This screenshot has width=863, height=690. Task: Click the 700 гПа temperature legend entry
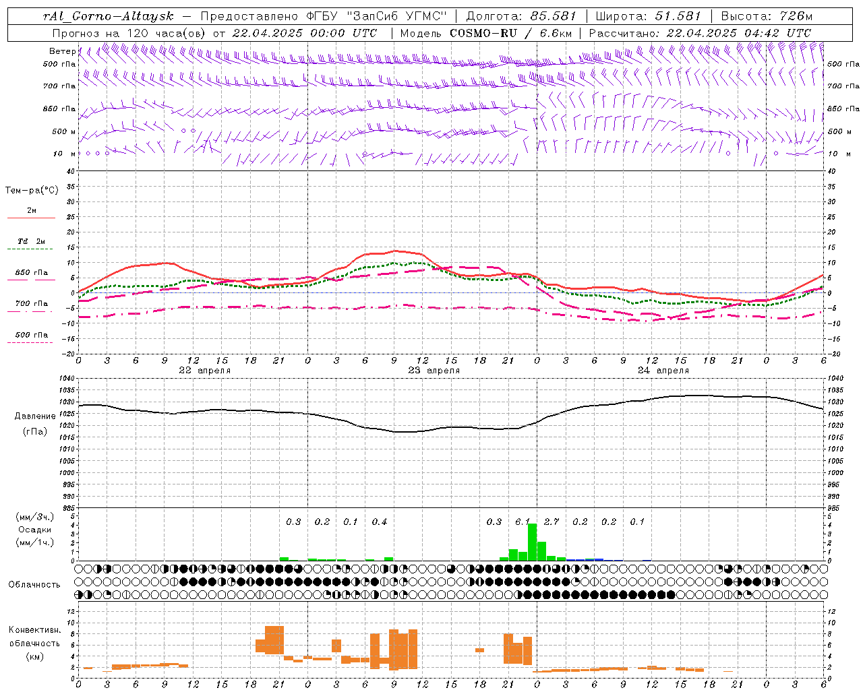click(x=32, y=304)
